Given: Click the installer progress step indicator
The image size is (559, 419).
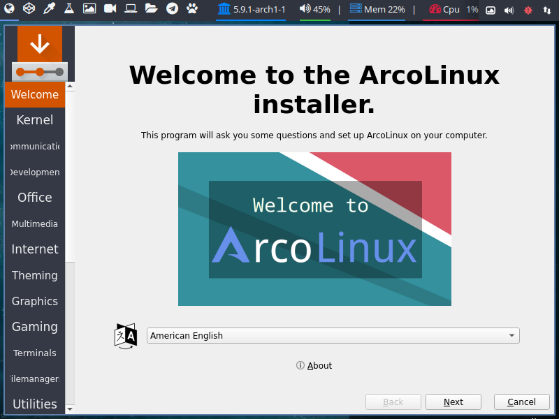Looking at the screenshot, I should click(x=40, y=72).
